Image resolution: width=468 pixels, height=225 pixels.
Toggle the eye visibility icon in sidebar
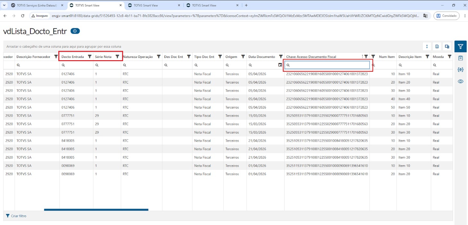[460, 81]
